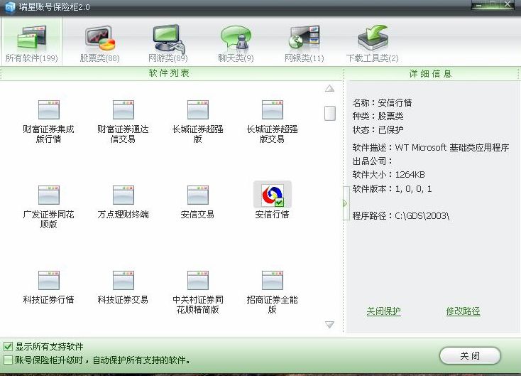Click the 软件大小：1264KB detail line
Image resolution: width=521 pixels, height=376 pixels.
click(388, 175)
